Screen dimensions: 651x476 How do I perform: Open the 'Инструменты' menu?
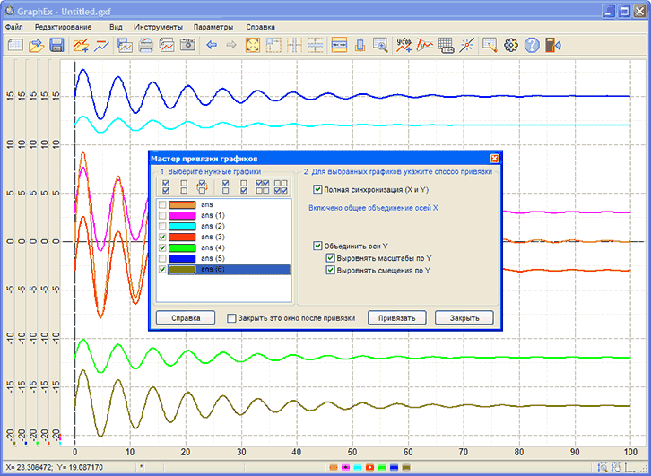(x=158, y=27)
